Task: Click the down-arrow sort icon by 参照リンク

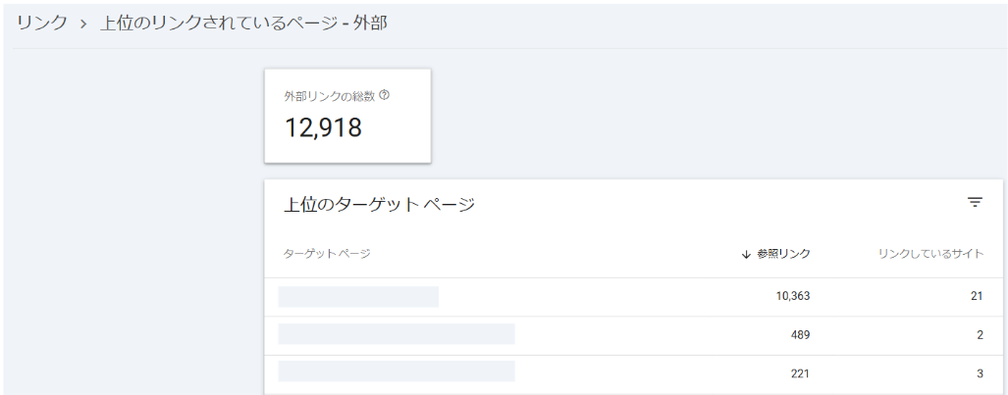Action: 746,255
